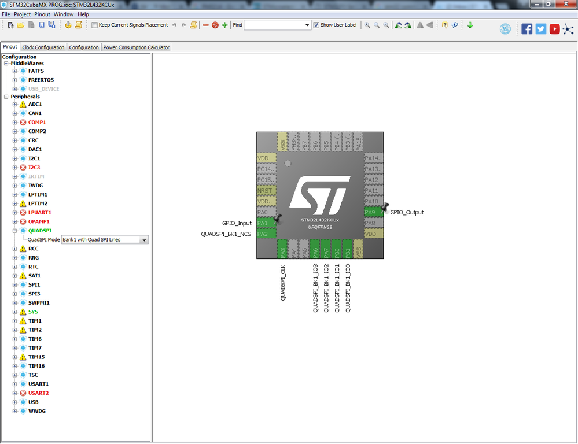Select the PB0 pin on chip
578x444 pixels.
click(337, 249)
